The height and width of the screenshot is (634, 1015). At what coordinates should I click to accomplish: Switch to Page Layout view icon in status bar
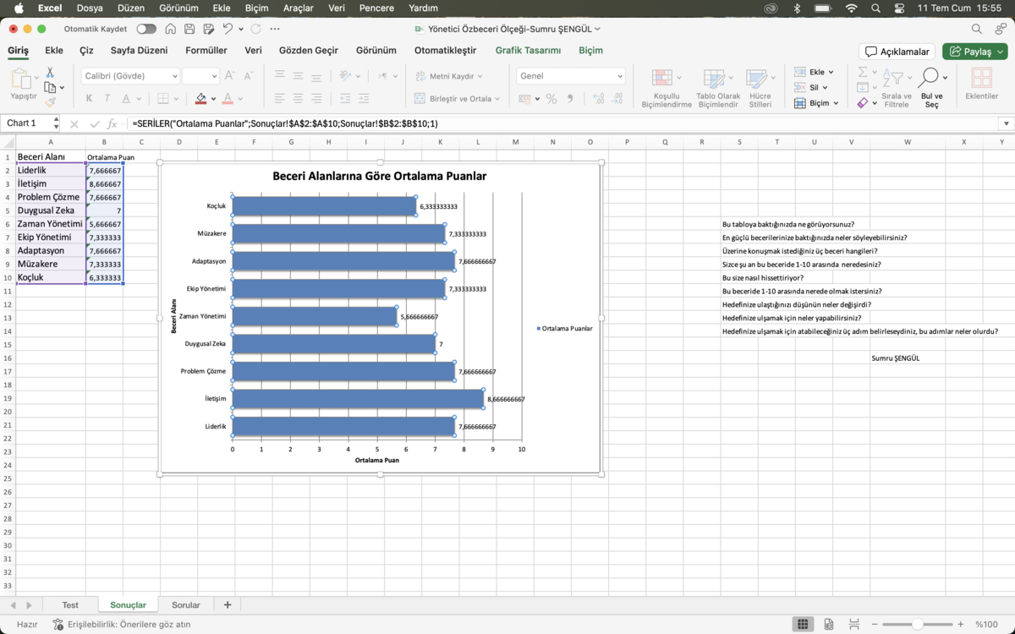point(829,624)
